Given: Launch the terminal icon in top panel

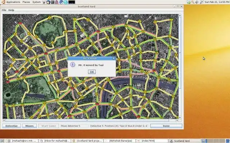Looking at the screenshot, I should pyautogui.click(x=52, y=2).
